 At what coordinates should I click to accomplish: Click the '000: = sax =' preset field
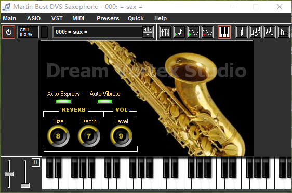97,32
